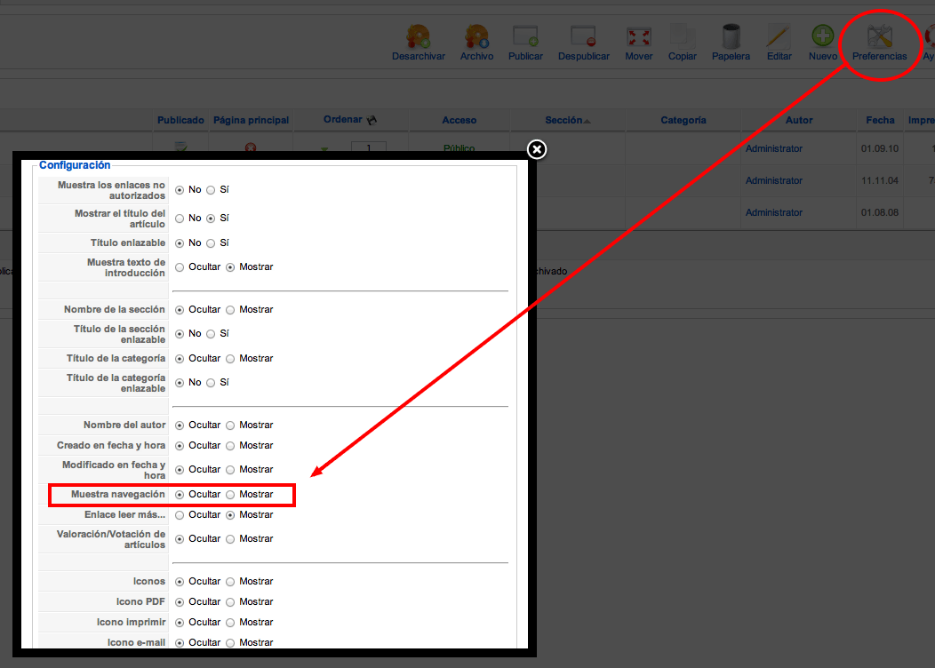935x668 pixels.
Task: Click the Copiar toolbar icon
Action: (683, 37)
